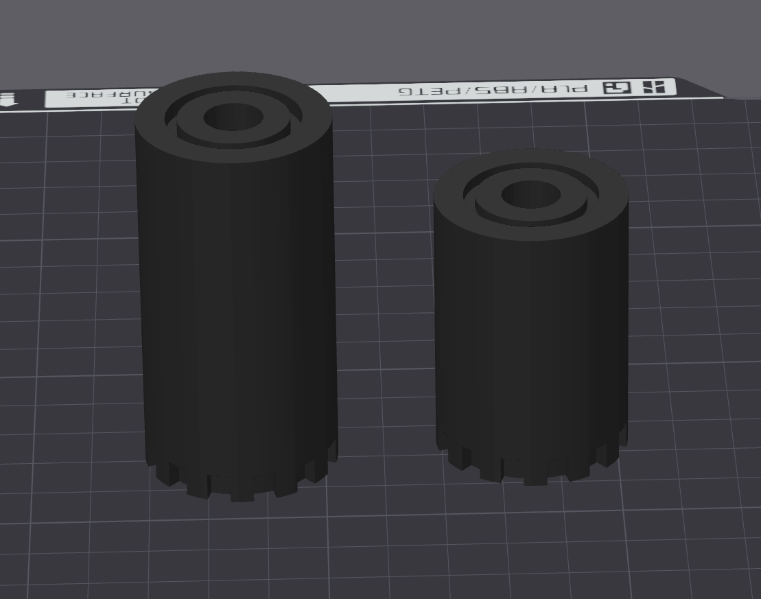
Task: Click the four-square grid icon on bed label
Action: click(654, 87)
